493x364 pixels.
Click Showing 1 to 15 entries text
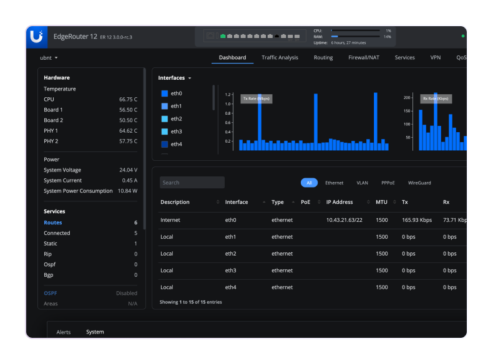click(191, 302)
